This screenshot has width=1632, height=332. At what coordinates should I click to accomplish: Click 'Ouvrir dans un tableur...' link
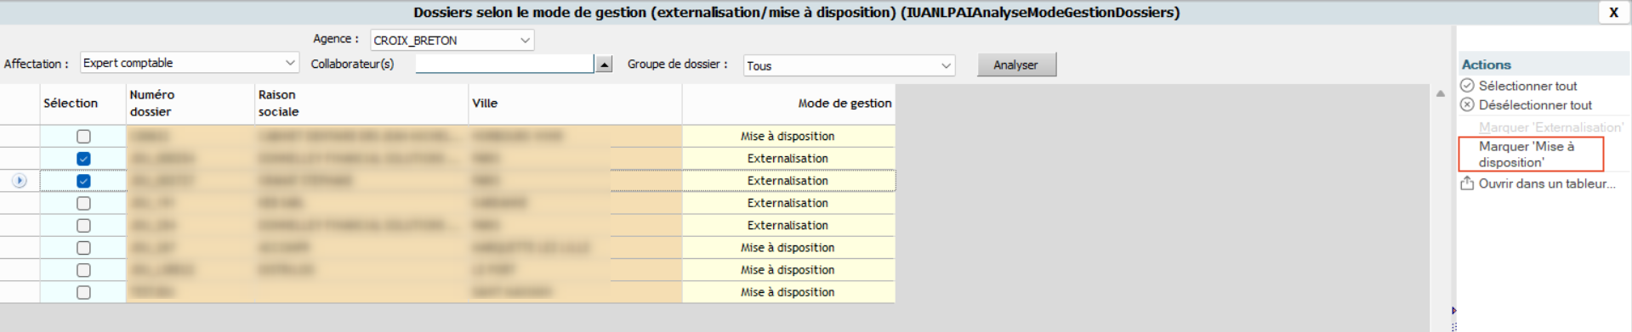(1547, 183)
